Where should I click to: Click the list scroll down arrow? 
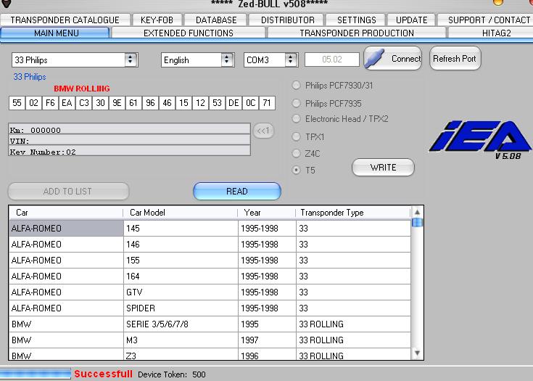(x=417, y=353)
